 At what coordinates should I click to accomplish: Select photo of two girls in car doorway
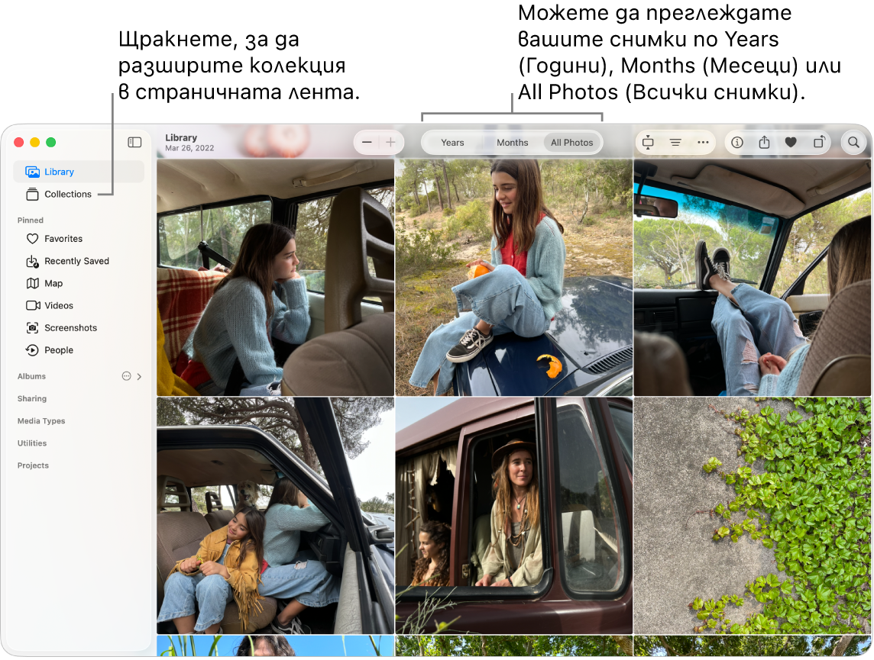pyautogui.click(x=275, y=516)
